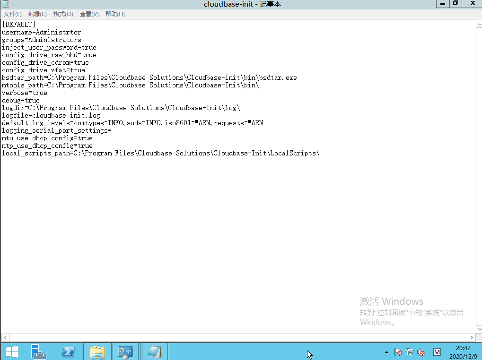
Task: Click the [DEFAULT] section header line
Action: tap(18, 25)
